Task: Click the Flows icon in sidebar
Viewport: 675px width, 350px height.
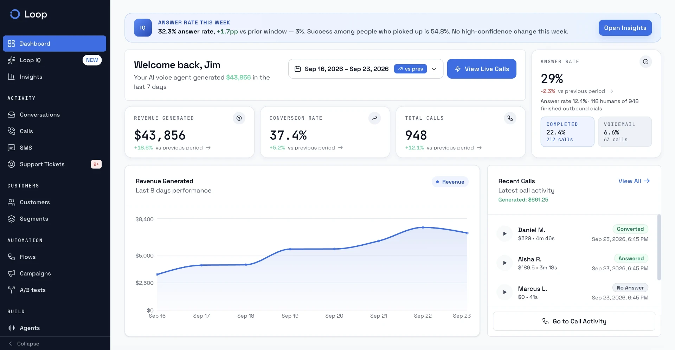Action: 12,257
